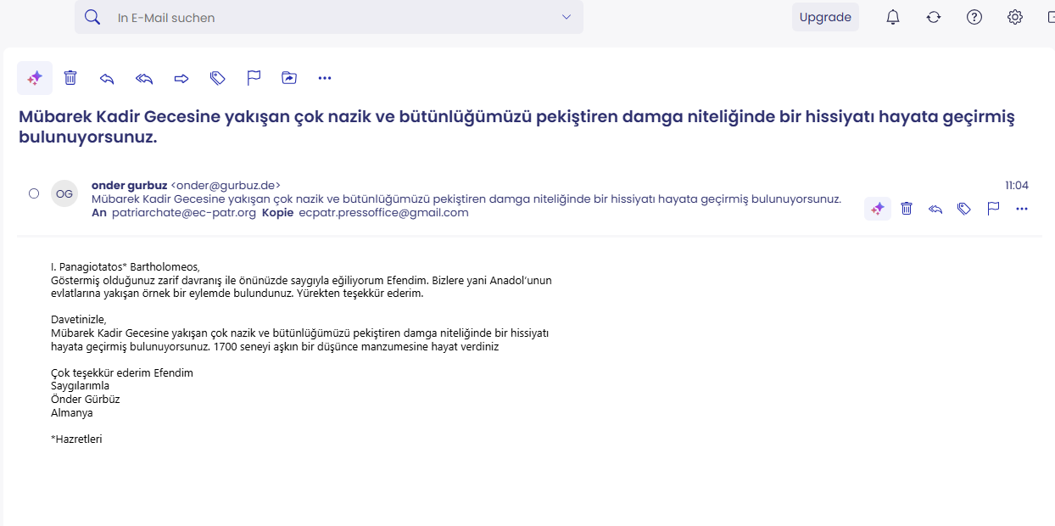Forward this email with the right arrow icon

tap(181, 78)
